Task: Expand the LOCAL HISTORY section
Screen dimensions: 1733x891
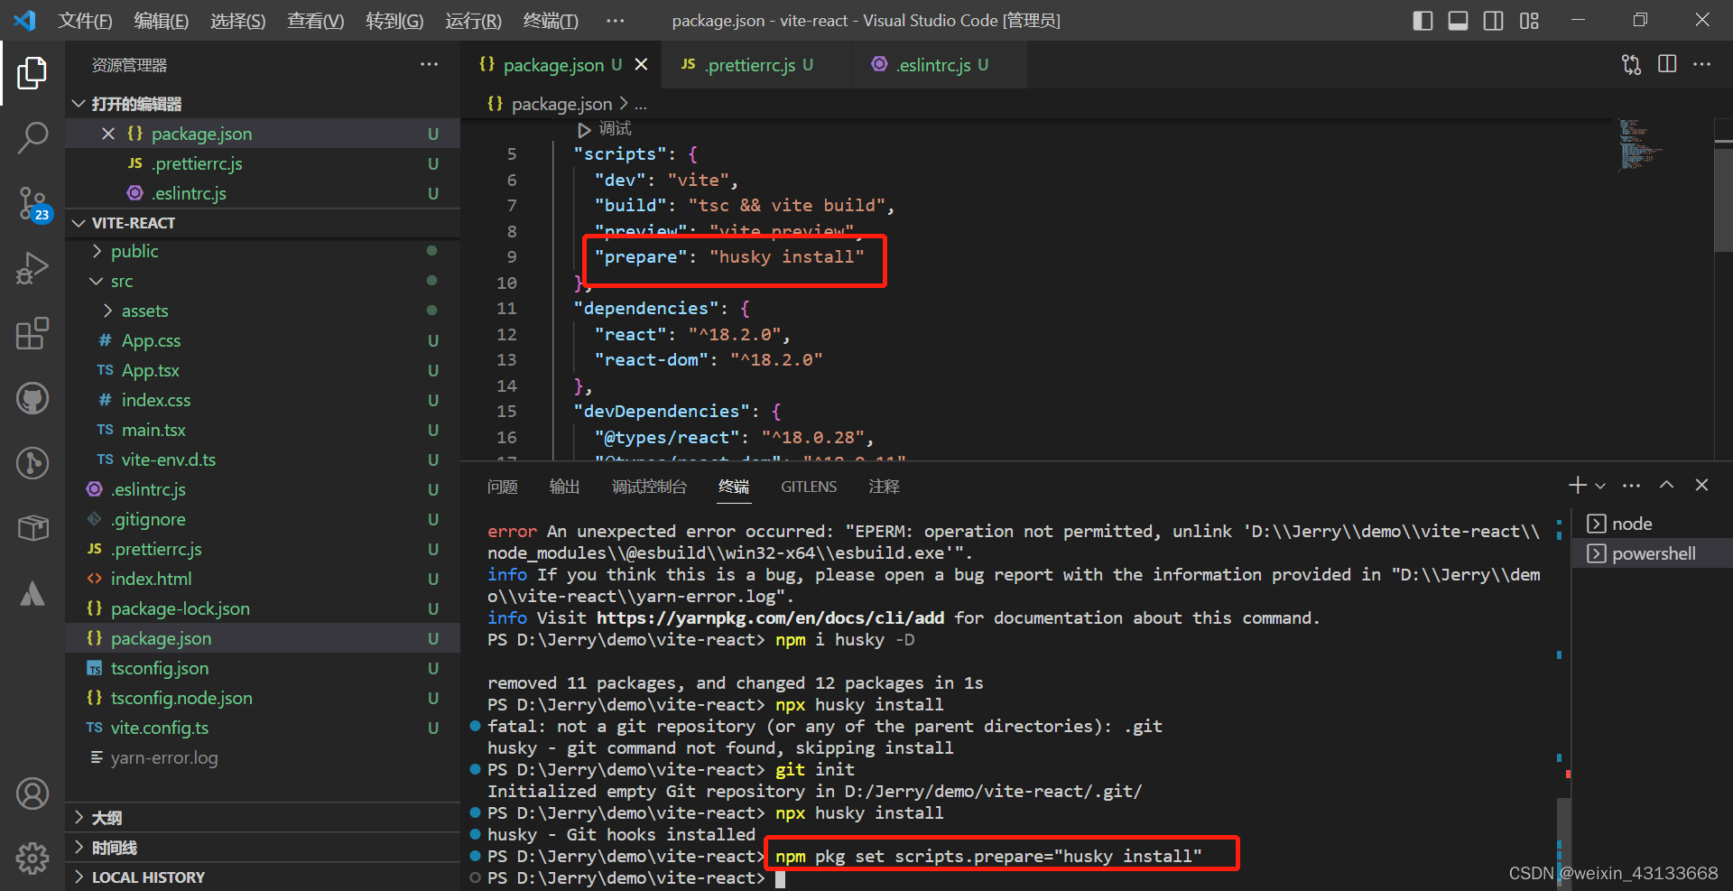Action: coord(263,877)
